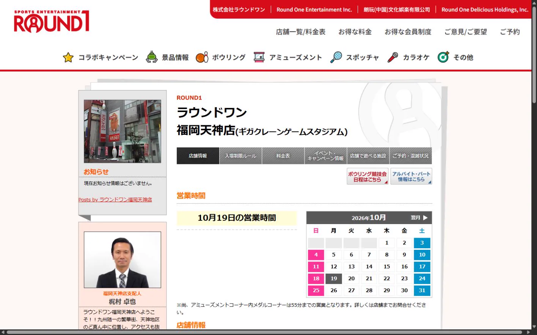
Task: Select October 31 in the calendar
Action: (422, 290)
